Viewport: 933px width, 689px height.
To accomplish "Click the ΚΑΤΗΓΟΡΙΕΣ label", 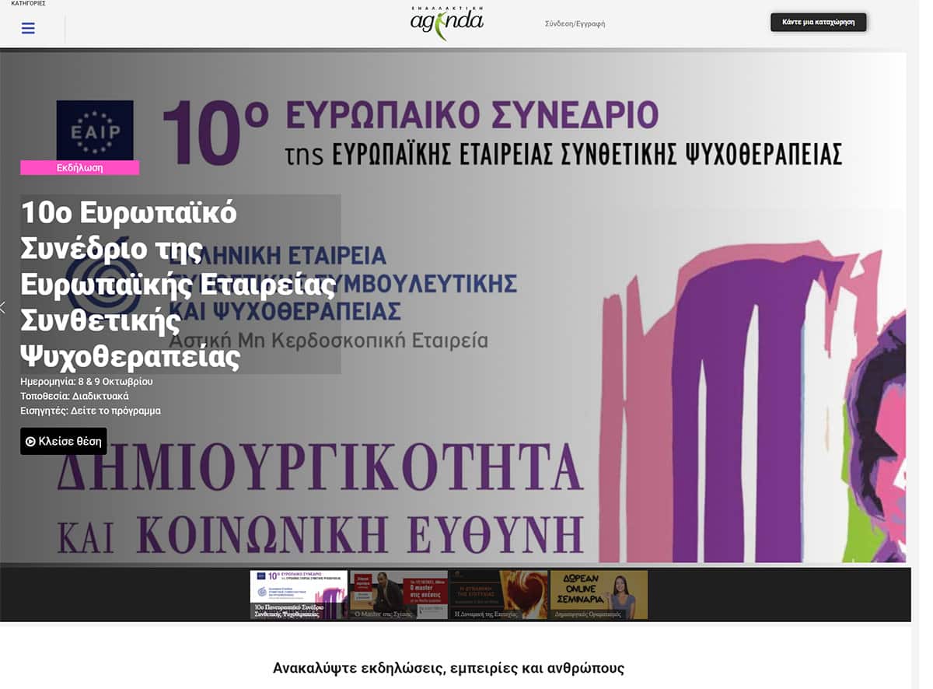I will pyautogui.click(x=28, y=4).
